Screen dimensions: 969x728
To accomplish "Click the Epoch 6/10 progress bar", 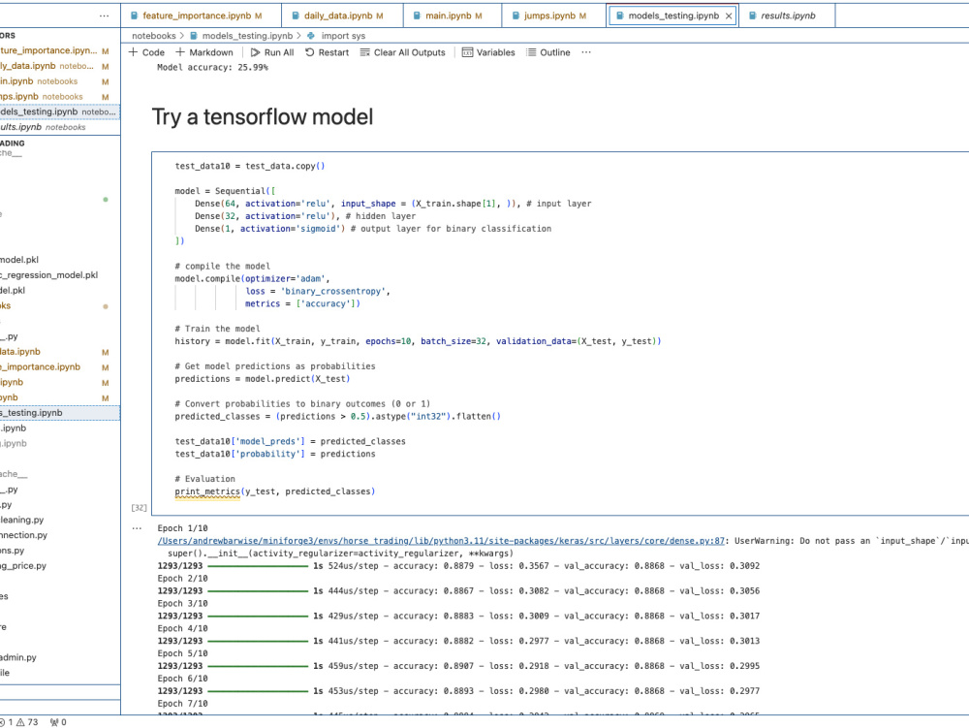I will pyautogui.click(x=258, y=691).
